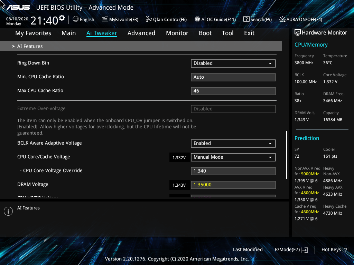This screenshot has width=354, height=265.
Task: Click the DRAM Voltage value field
Action: coord(233,185)
